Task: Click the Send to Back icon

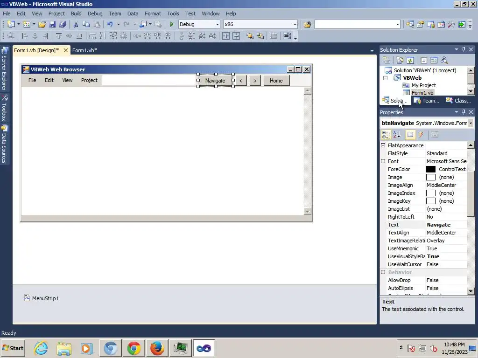Action: click(x=260, y=36)
